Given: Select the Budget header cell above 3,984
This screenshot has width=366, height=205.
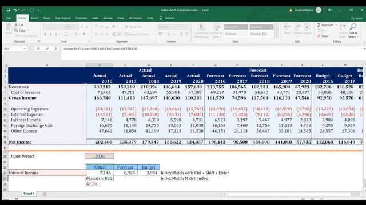Looking at the screenshot, I should coord(149,167).
